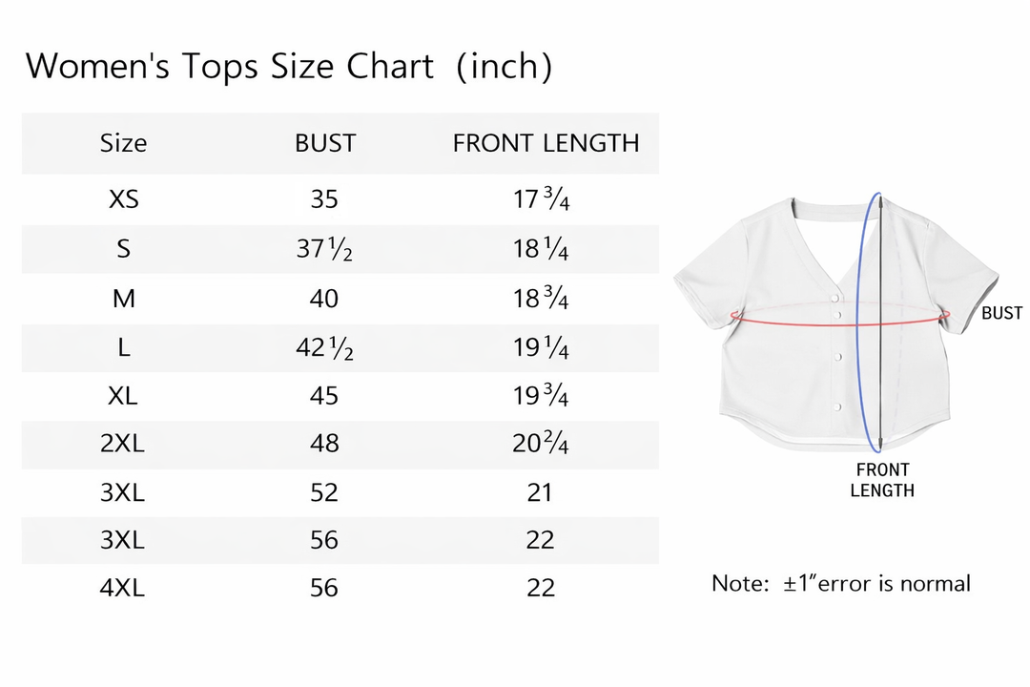This screenshot has height=687, width=1030.
Task: Click the front length value 17¾
Action: 541,199
